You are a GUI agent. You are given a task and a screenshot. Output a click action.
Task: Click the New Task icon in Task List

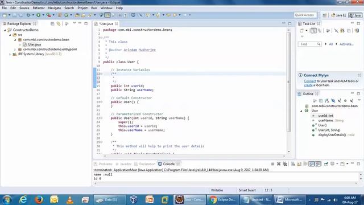301,30
